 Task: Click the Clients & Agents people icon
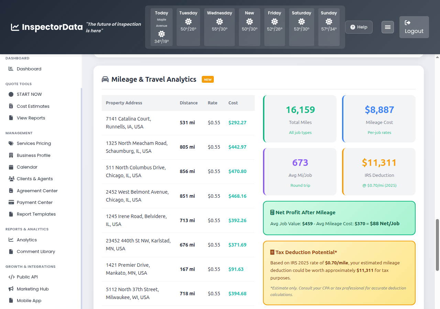coord(11,179)
